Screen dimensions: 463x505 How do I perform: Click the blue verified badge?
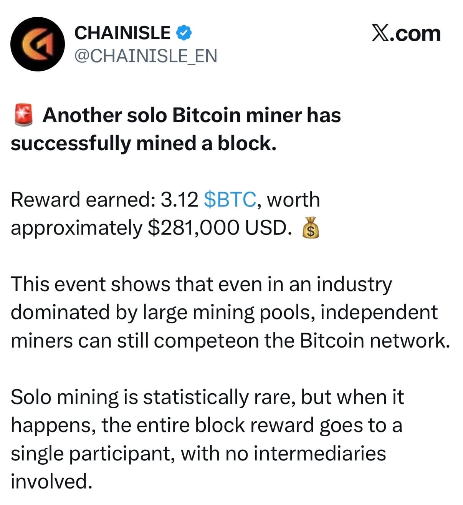pos(184,33)
